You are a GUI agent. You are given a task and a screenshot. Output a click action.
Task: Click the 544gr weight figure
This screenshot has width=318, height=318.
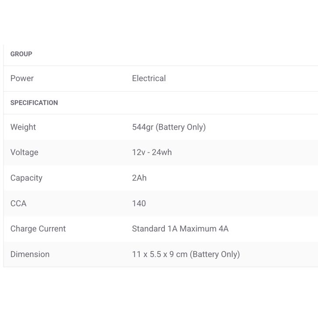143,127
